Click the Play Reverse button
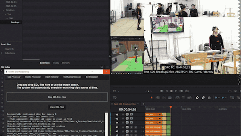The image size is (241, 136). click(167, 91)
